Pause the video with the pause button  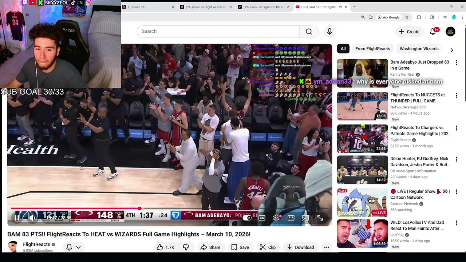click(17, 218)
